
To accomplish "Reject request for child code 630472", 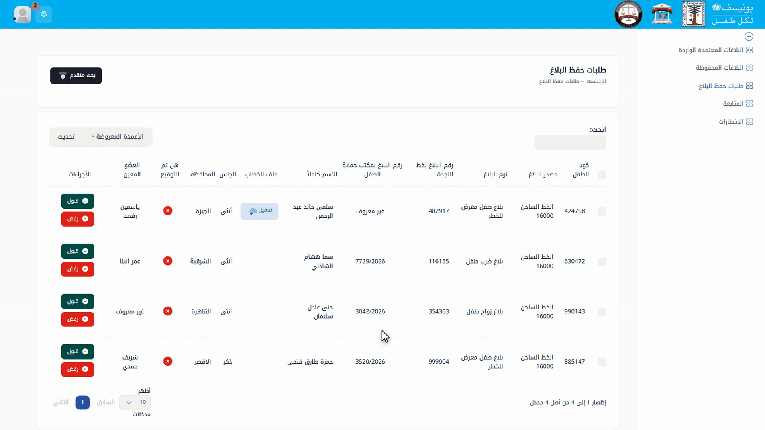I will [78, 269].
